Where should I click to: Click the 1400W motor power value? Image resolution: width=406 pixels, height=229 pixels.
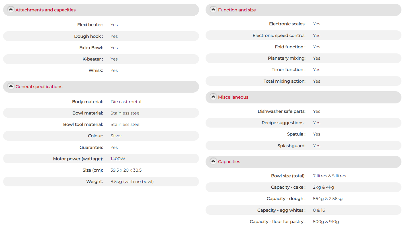(x=118, y=159)
